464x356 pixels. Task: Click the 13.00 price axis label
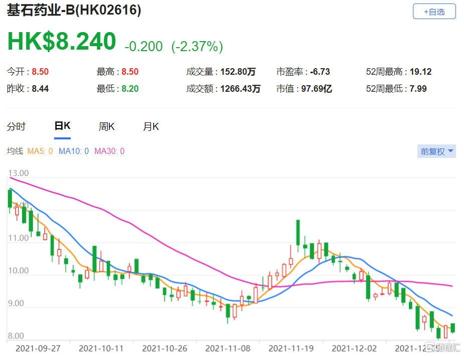coord(19,173)
